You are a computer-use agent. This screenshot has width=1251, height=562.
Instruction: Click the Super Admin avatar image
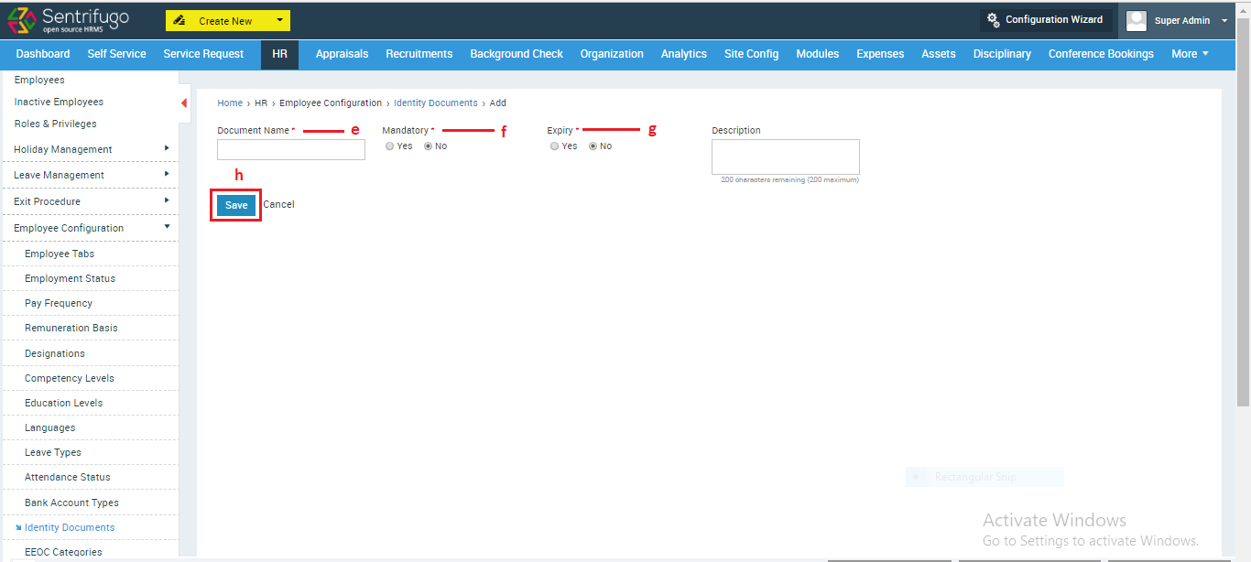1137,21
